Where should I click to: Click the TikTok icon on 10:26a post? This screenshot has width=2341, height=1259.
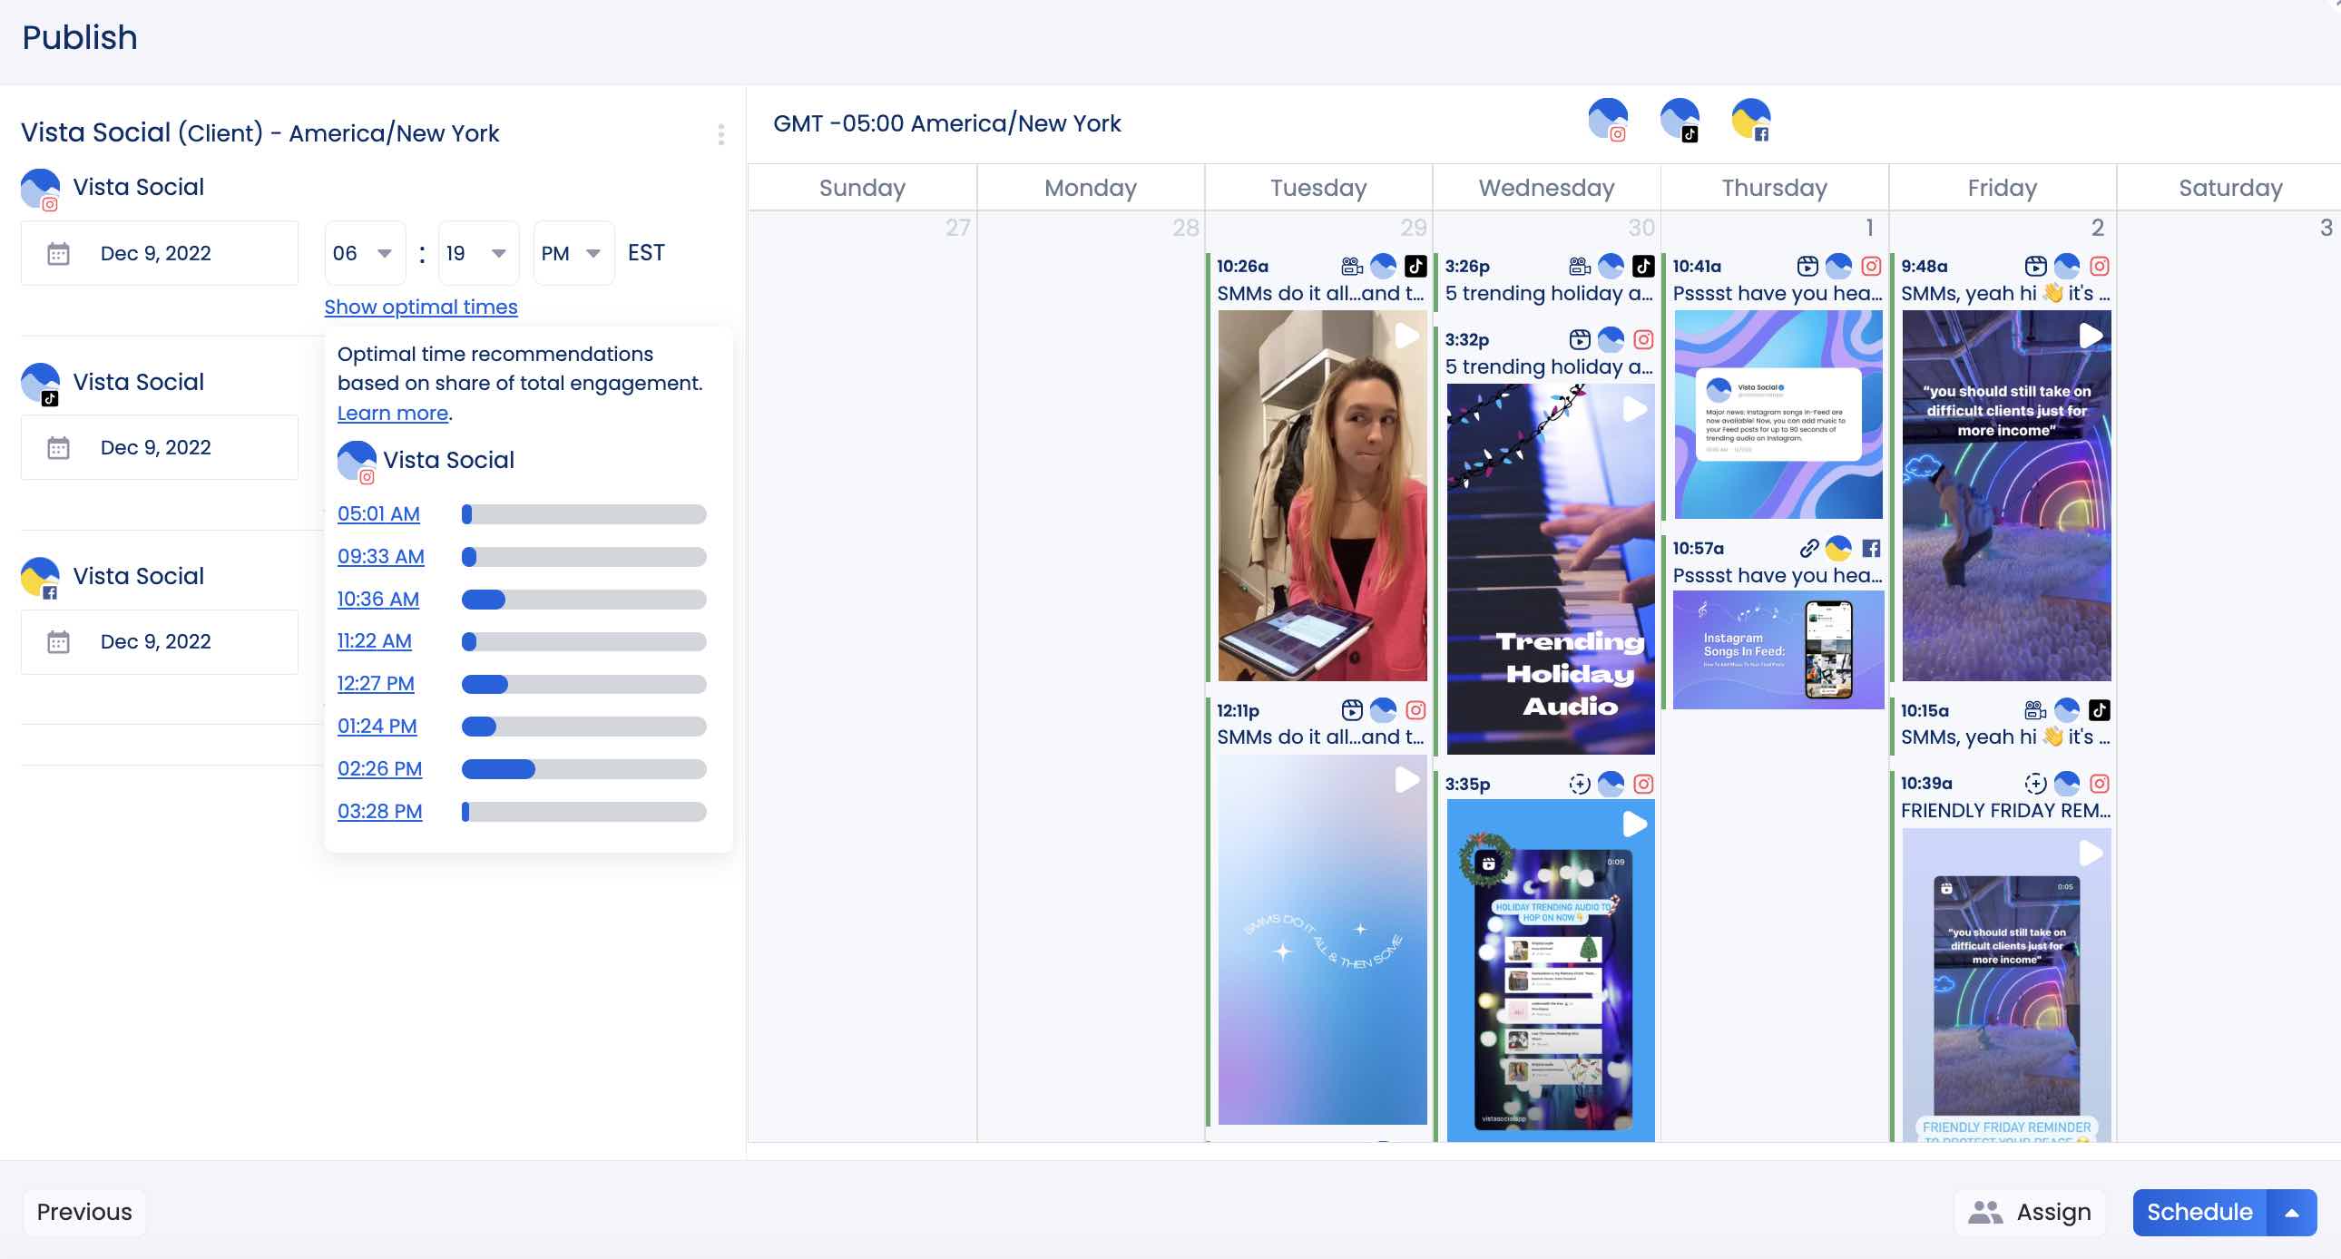[1415, 266]
